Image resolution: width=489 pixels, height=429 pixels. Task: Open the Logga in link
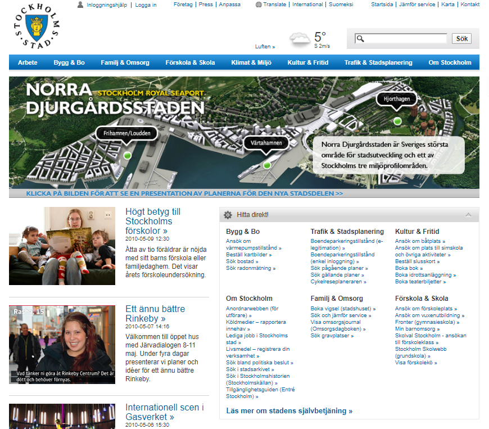point(146,5)
